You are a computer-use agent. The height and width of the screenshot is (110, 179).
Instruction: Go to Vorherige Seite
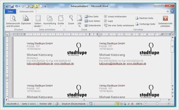145,24
